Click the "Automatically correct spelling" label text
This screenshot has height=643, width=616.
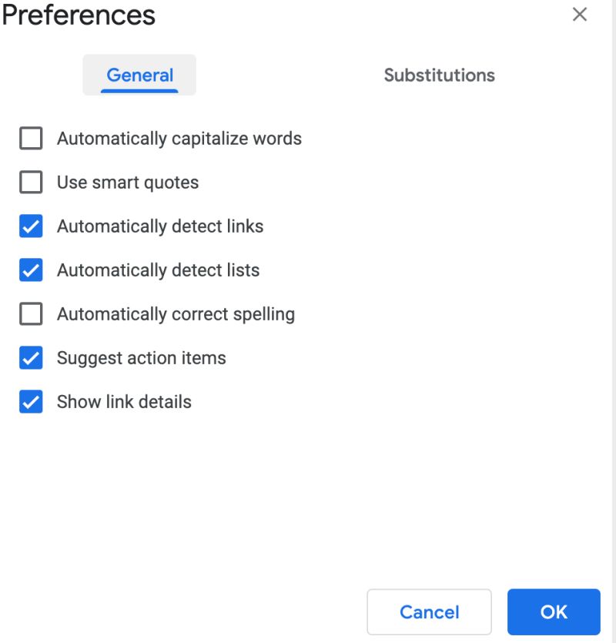[x=176, y=314]
